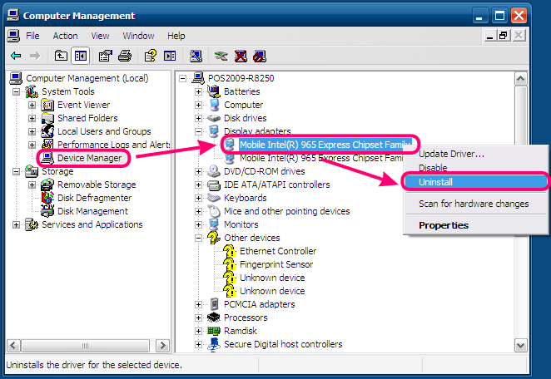Open the View menu
Image resolution: width=551 pixels, height=379 pixels.
(100, 36)
